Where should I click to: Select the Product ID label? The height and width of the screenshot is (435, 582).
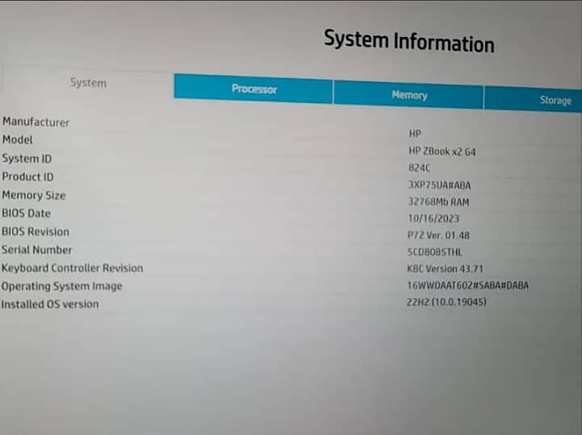(27, 177)
